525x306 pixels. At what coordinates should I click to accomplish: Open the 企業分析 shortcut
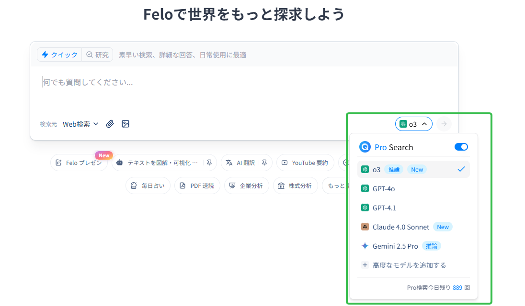coord(246,186)
